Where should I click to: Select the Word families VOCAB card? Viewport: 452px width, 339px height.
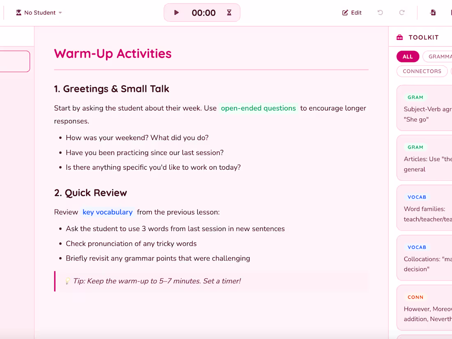[427, 208]
